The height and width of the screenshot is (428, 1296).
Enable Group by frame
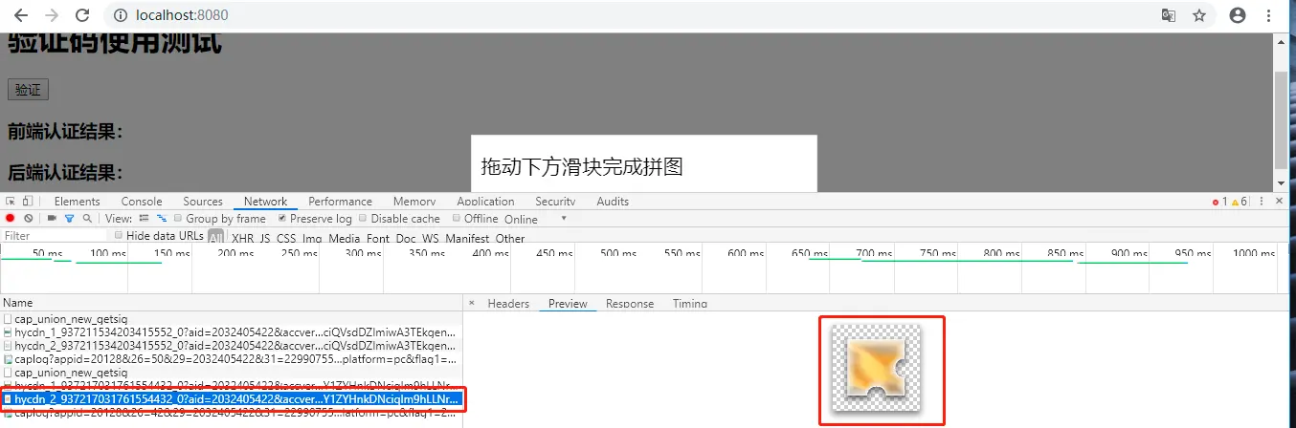tap(178, 219)
